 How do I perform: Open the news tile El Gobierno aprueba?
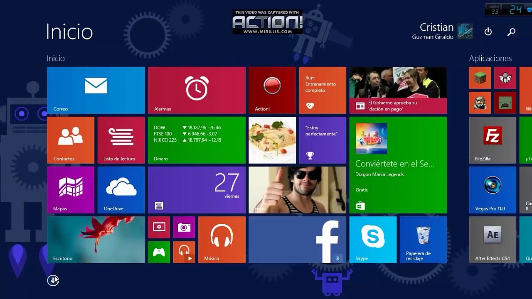[398, 90]
